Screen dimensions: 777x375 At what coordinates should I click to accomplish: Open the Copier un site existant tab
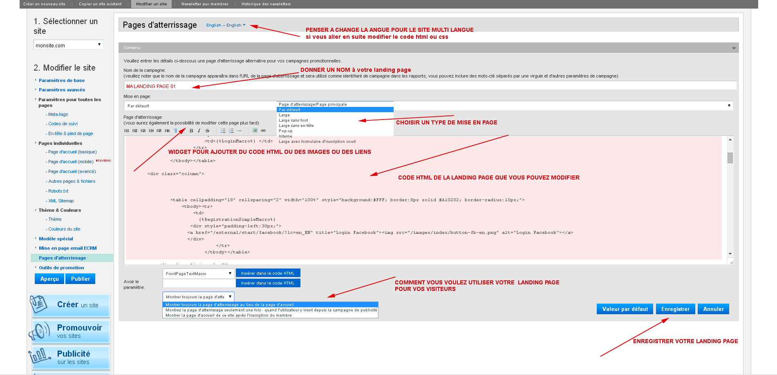click(100, 4)
